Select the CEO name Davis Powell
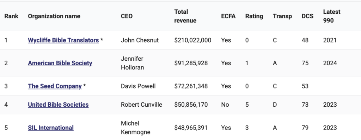This screenshot has width=361, height=140. click(x=138, y=86)
